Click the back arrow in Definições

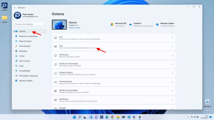(x=15, y=8)
